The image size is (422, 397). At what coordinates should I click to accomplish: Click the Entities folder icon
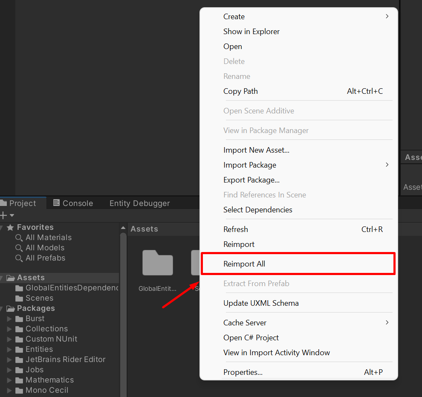(x=19, y=350)
